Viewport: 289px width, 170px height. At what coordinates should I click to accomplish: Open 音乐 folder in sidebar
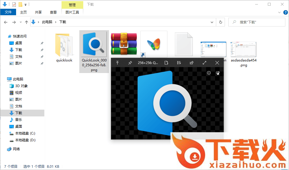[16, 120]
